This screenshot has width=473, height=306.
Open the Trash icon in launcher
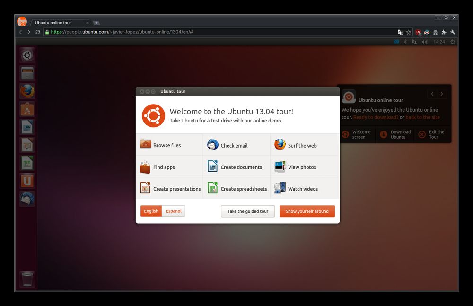coord(27,279)
